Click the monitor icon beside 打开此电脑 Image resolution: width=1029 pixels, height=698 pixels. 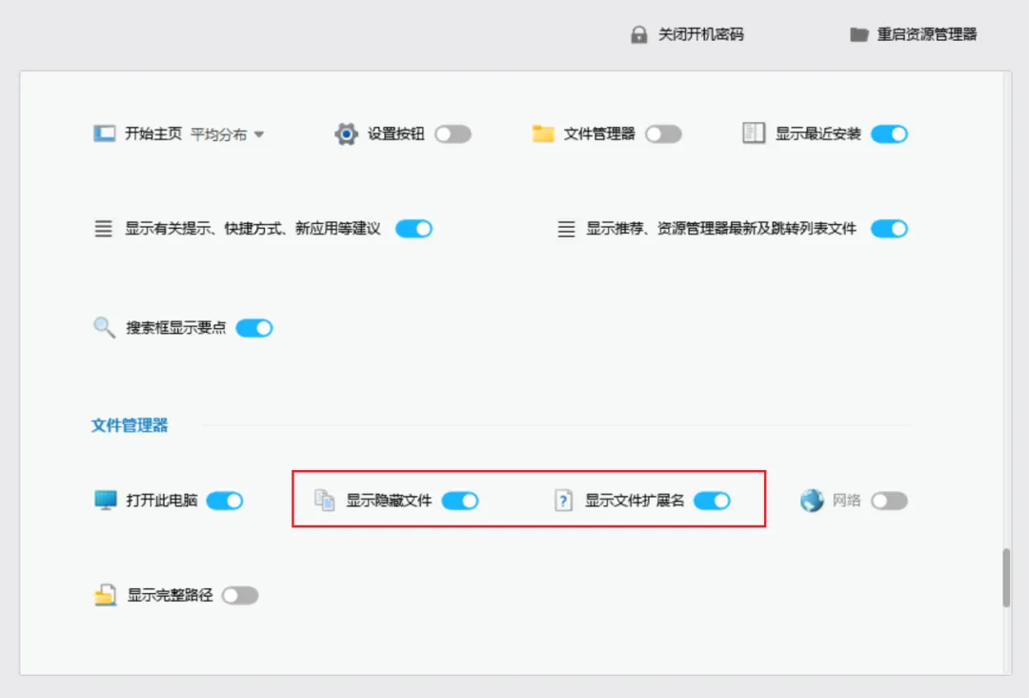tap(104, 500)
